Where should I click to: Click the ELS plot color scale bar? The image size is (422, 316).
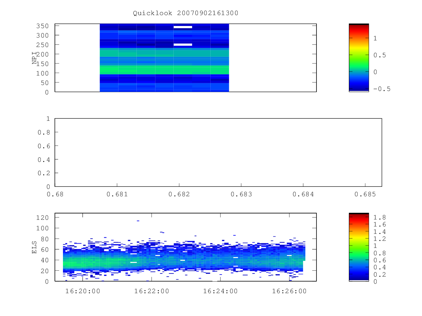point(359,247)
